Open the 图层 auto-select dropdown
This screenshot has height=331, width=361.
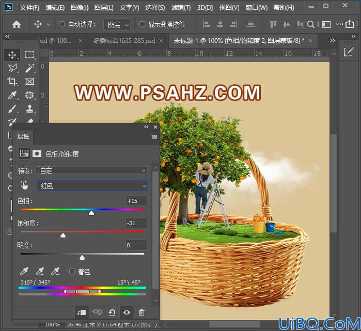click(117, 24)
